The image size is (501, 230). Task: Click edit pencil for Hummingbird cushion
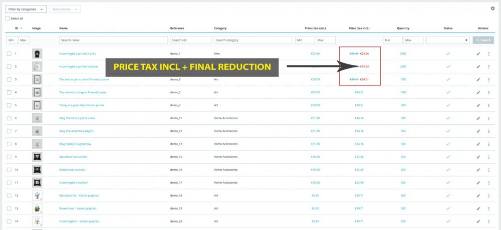point(478,183)
